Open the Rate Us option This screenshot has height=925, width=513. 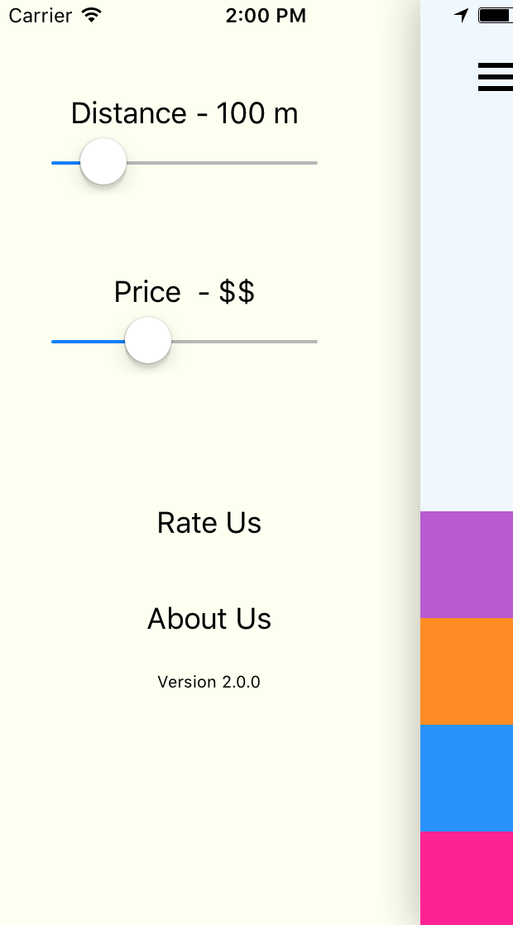pos(209,523)
